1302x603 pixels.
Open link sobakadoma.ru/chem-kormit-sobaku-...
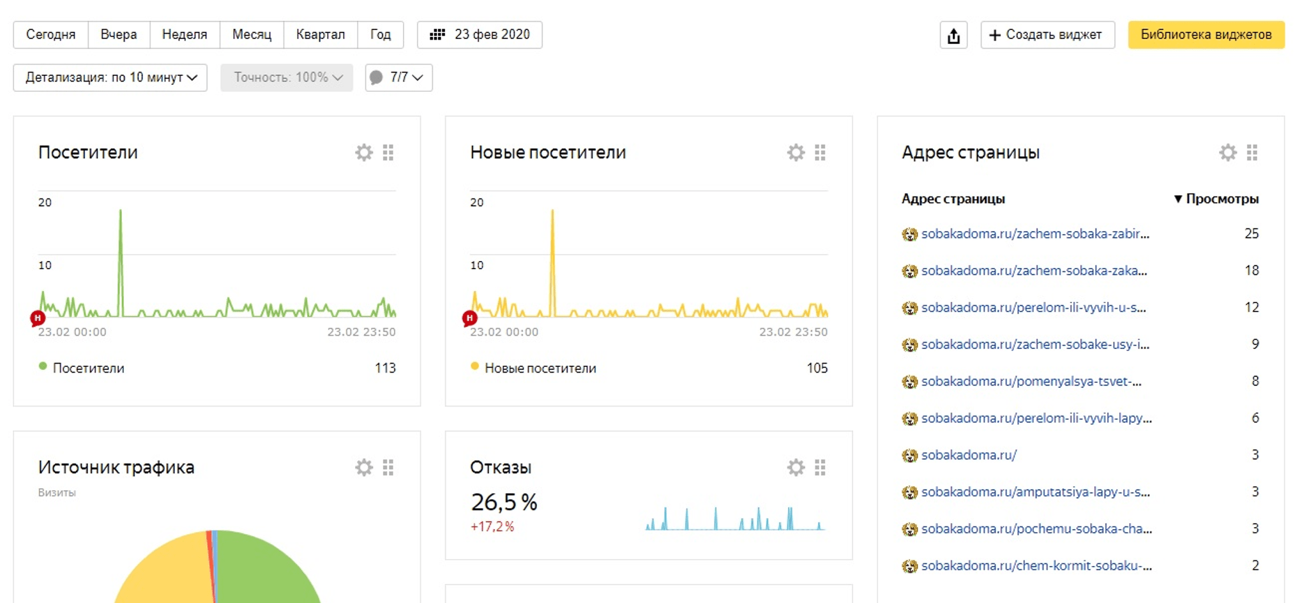(x=1036, y=566)
